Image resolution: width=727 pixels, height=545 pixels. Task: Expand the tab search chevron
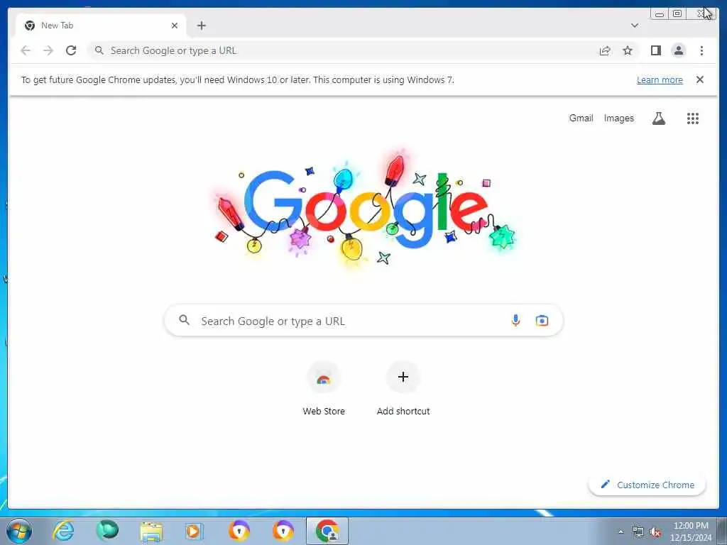pos(635,26)
